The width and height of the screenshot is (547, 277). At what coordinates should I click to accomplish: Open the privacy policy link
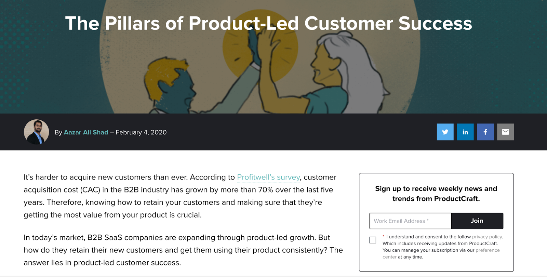pyautogui.click(x=487, y=237)
